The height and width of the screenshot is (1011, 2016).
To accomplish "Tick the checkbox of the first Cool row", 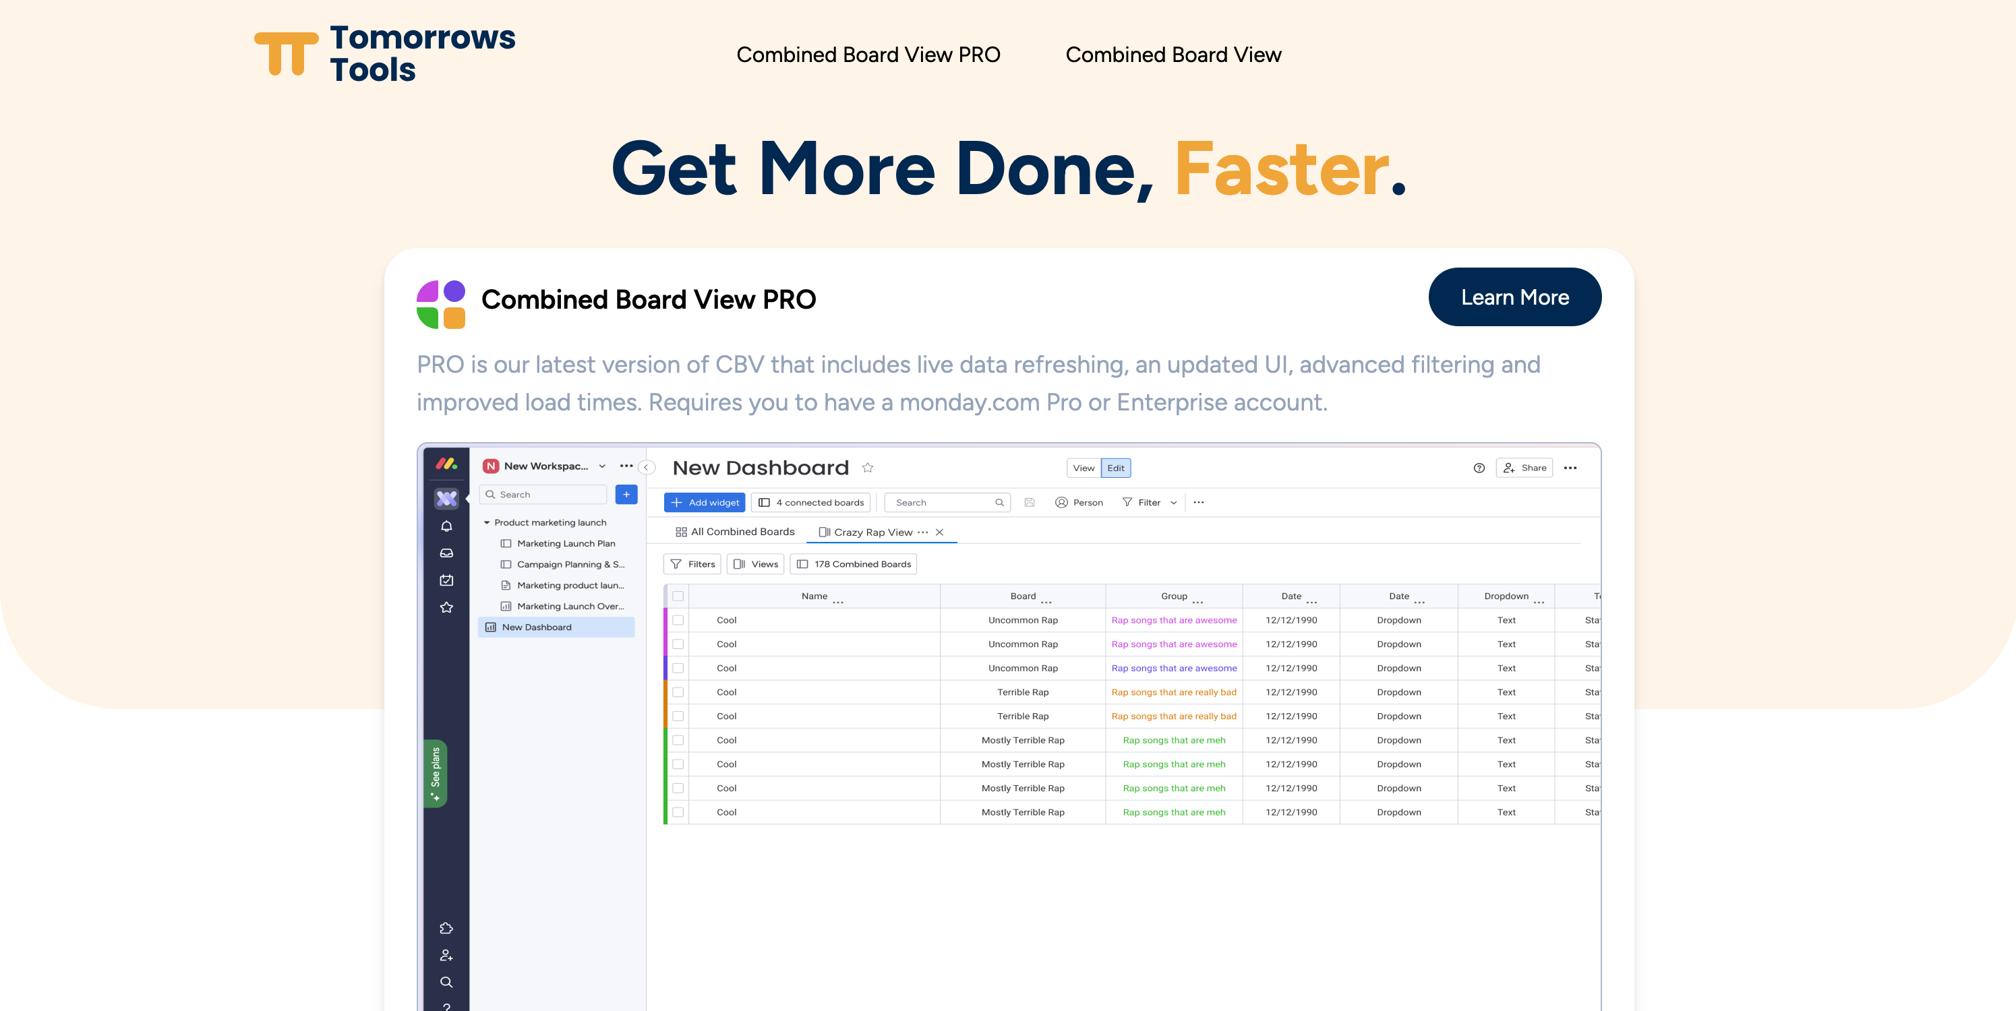I will pos(678,621).
